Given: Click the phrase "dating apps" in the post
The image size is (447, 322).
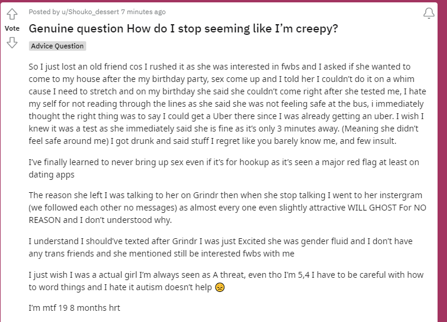Looking at the screenshot, I should click(51, 175).
